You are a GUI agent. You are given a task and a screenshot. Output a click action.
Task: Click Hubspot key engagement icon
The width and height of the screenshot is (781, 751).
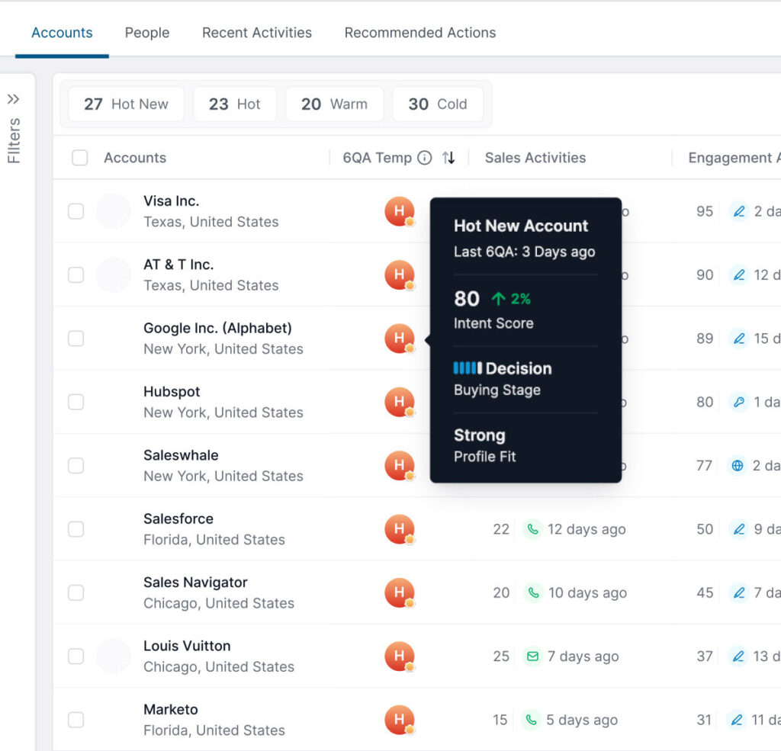[737, 402]
